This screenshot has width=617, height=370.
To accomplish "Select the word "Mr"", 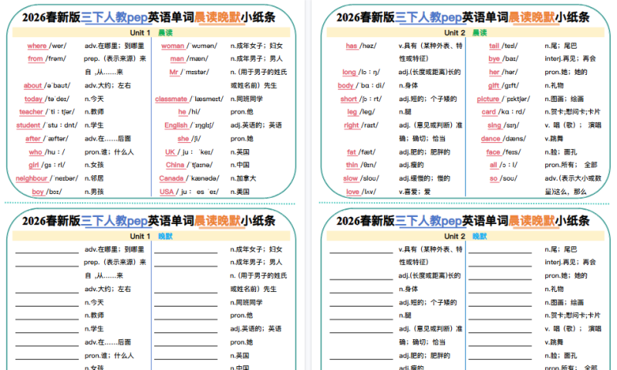I will [174, 72].
